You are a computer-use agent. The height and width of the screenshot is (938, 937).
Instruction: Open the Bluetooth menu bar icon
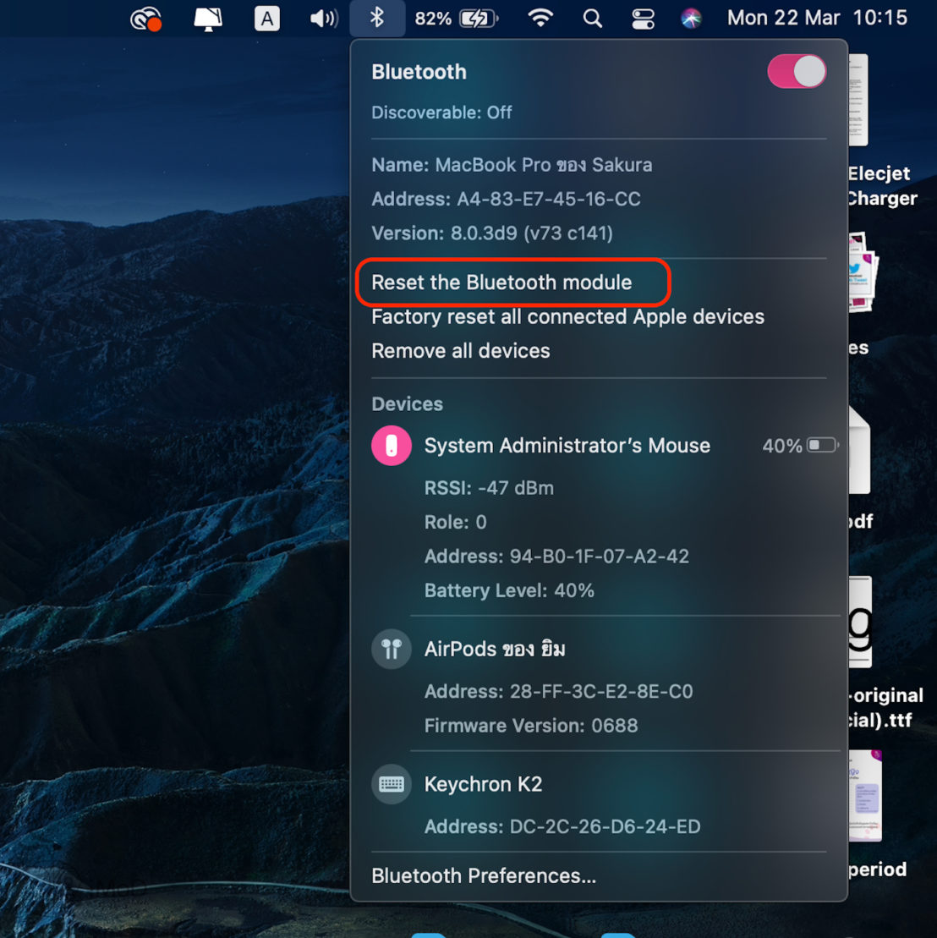point(377,18)
